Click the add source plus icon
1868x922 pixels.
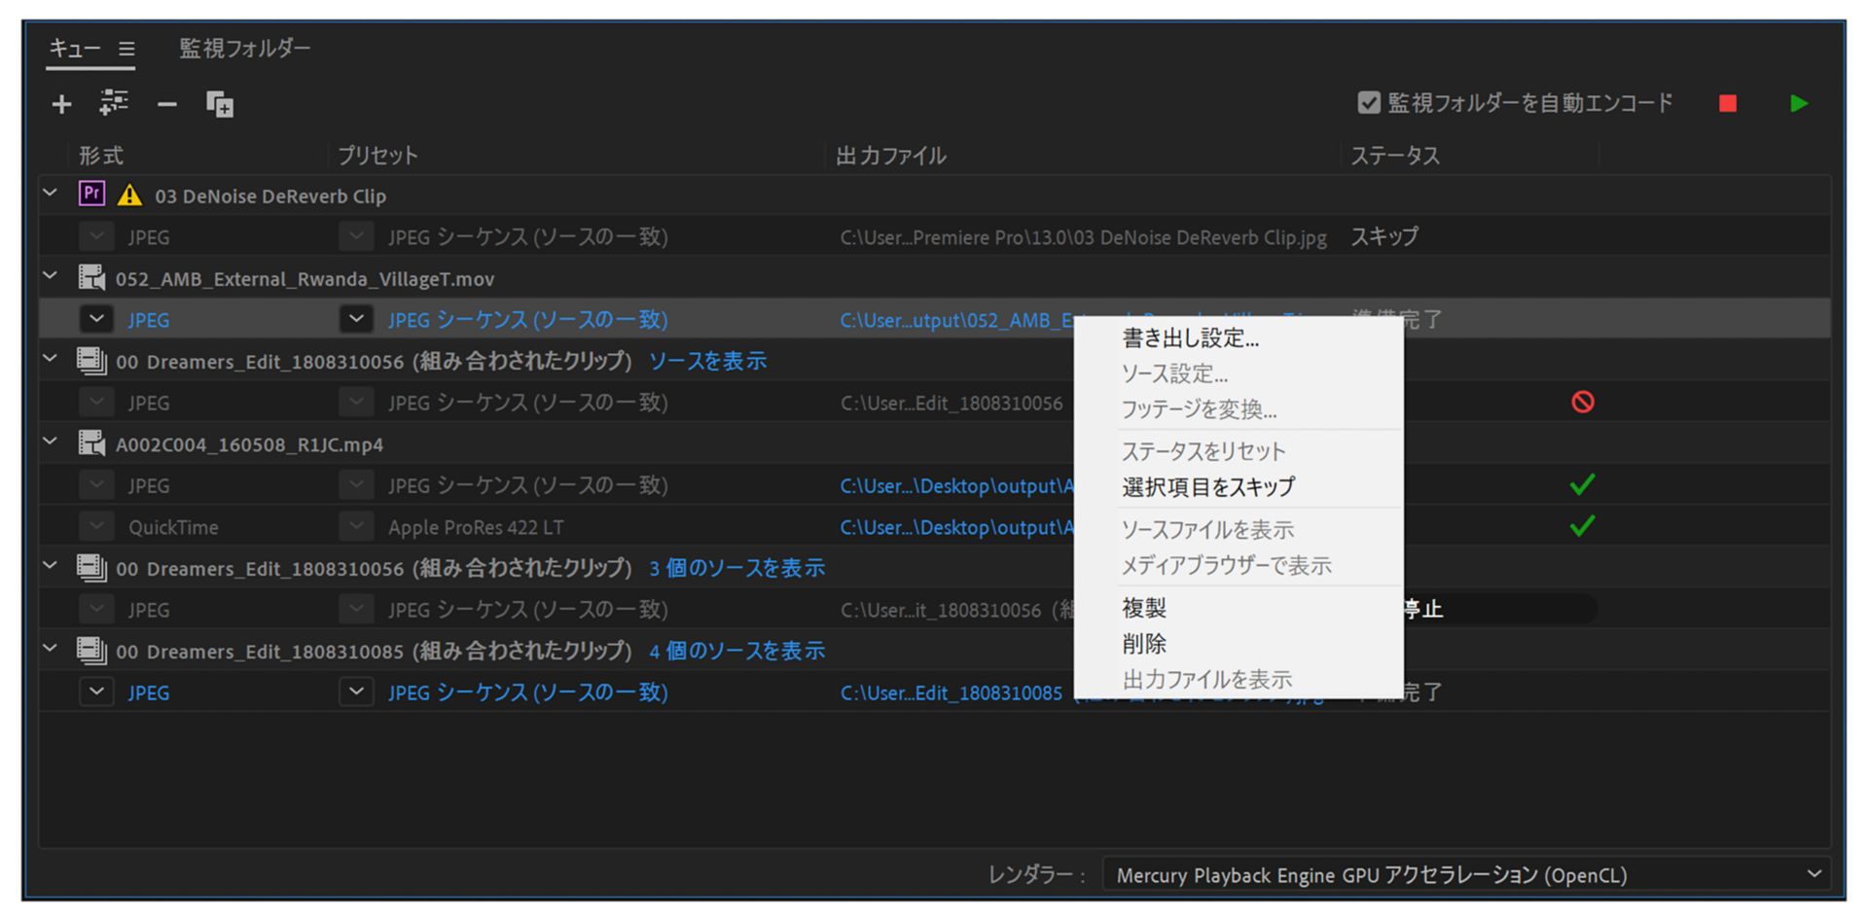pos(60,103)
